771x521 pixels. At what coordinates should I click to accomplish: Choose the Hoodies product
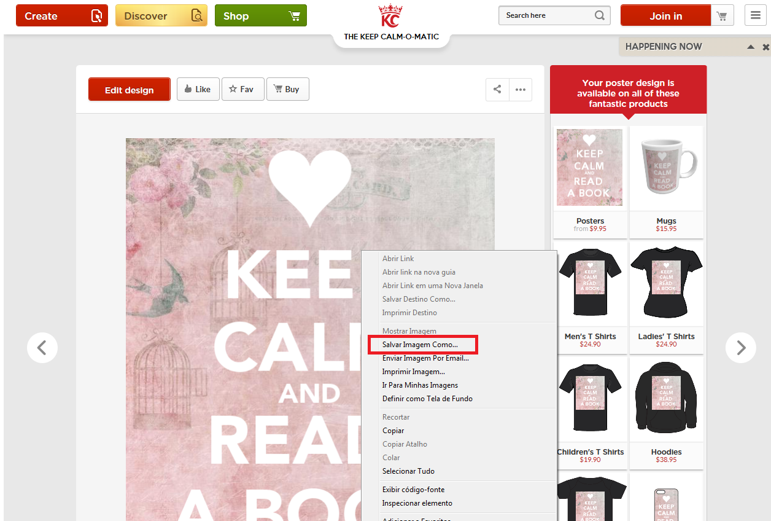(x=666, y=398)
